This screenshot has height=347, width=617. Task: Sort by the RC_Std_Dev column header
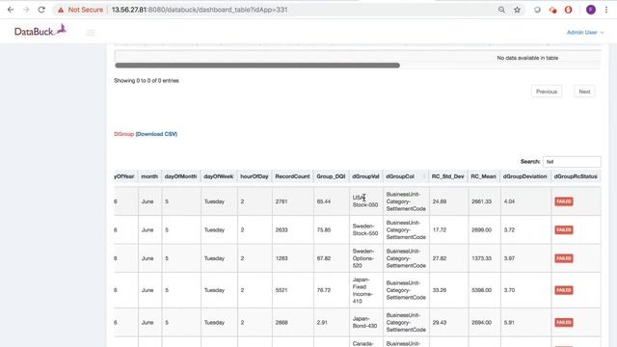click(x=447, y=176)
